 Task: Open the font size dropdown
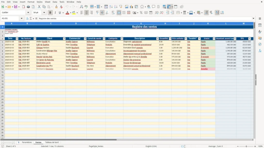tap(44, 12)
